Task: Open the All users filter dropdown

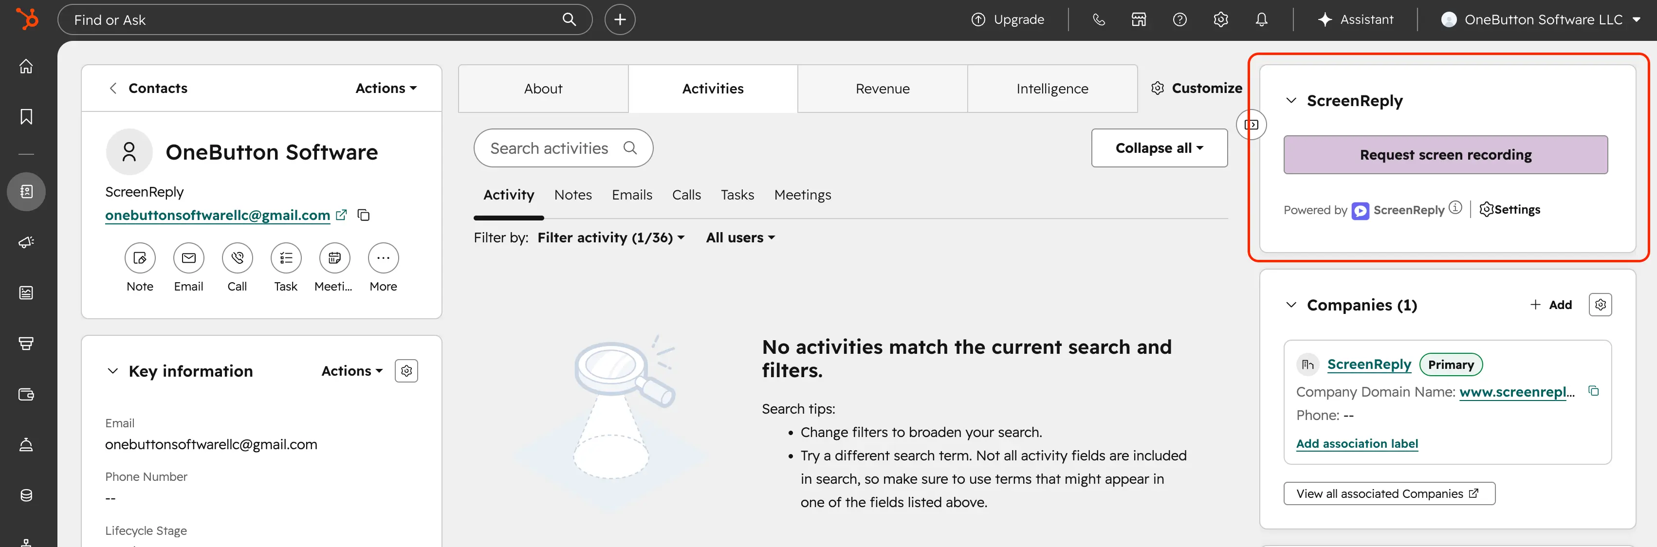Action: [740, 238]
